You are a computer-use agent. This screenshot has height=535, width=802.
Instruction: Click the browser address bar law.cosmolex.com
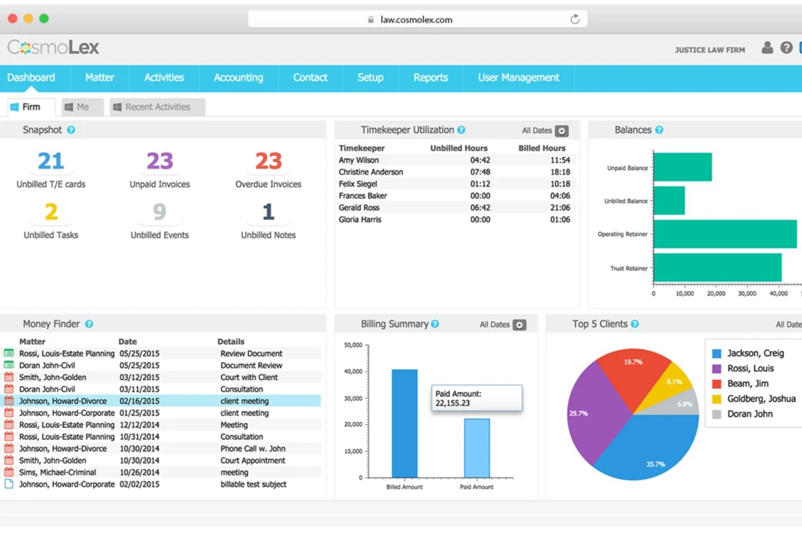coord(418,20)
